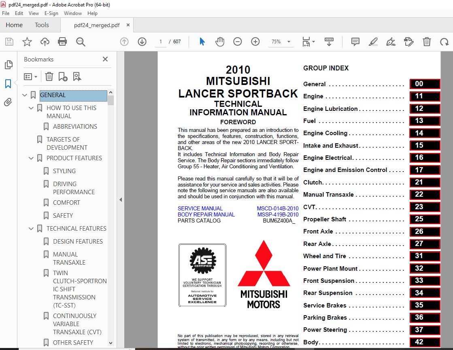Delete the selected bookmark
The image size is (453, 350).
tap(49, 77)
